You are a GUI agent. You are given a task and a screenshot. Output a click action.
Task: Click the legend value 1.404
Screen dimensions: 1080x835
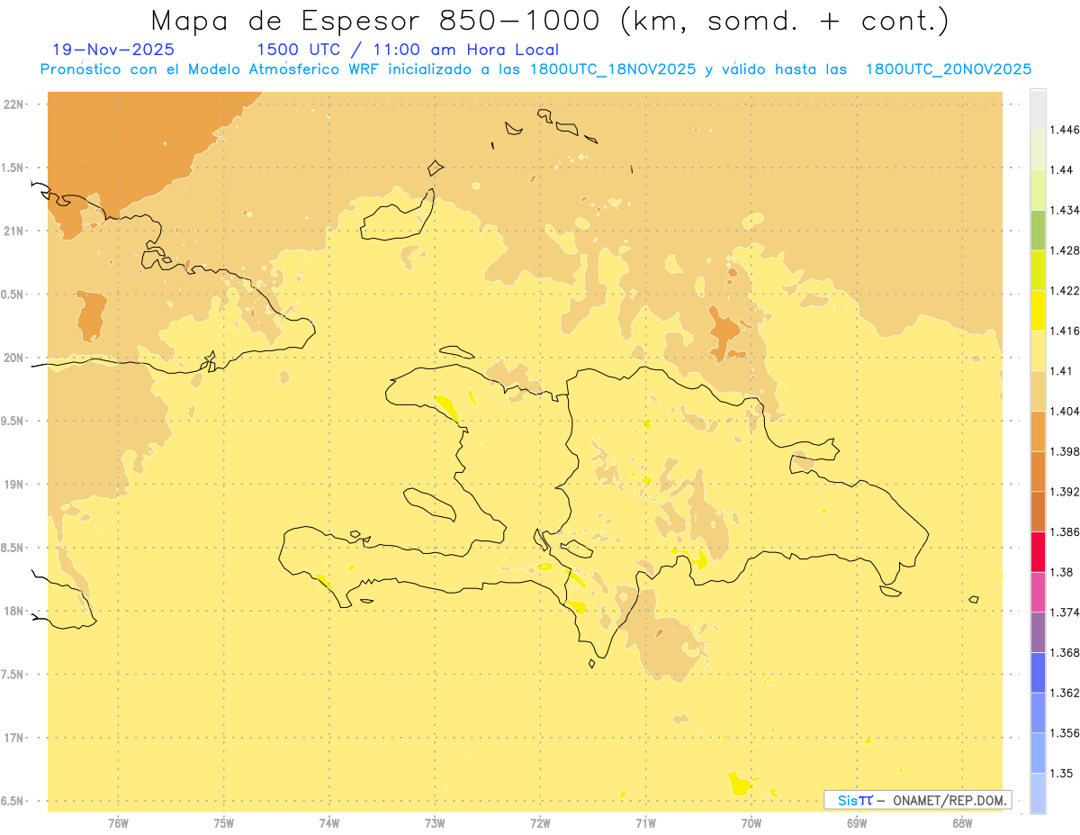pos(1065,411)
